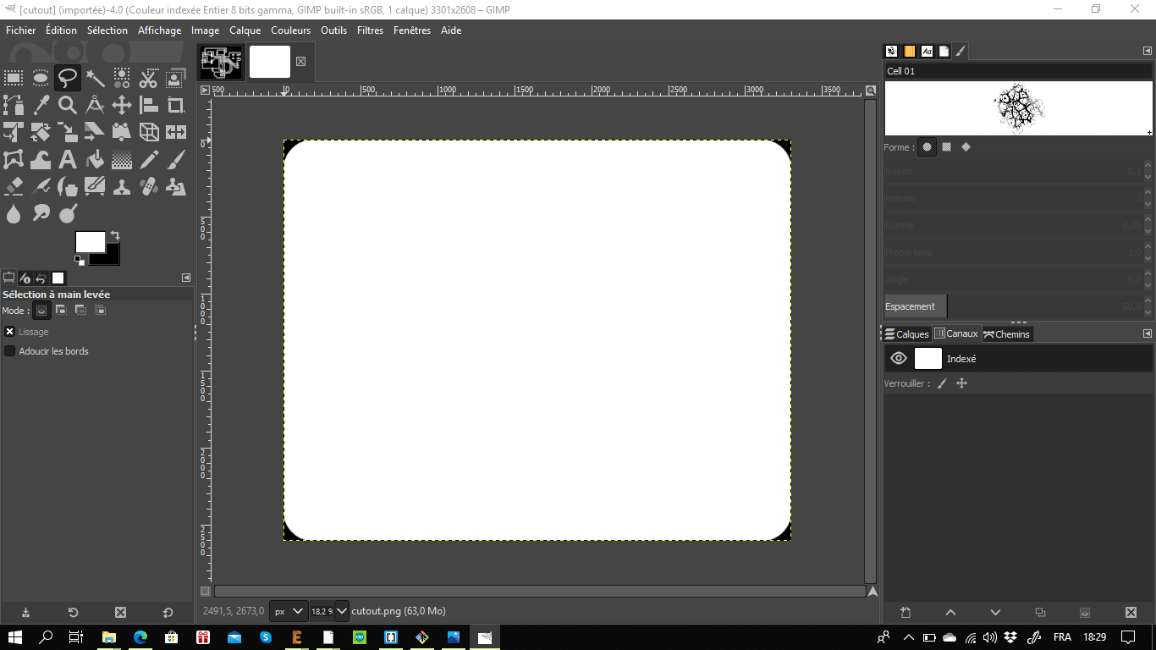
Task: Delete the layer with the X button
Action: (1131, 613)
